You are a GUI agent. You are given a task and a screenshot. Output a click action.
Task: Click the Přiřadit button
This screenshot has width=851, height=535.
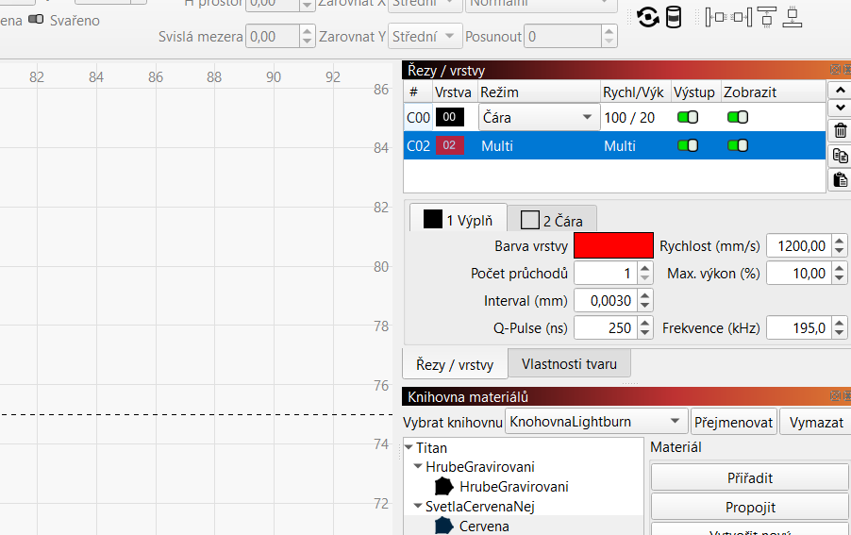pos(751,477)
